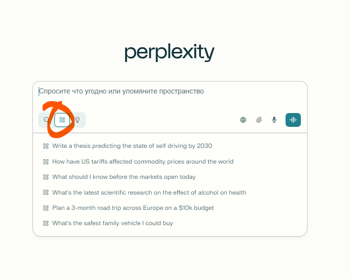Screen dimensions: 351x279
Task: Click the icon next to markets open suggestion
Action: pos(46,177)
